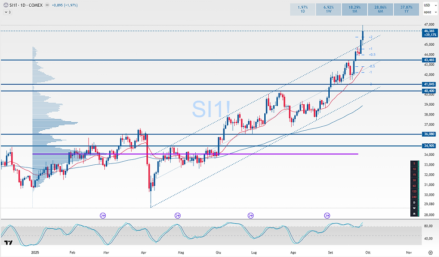This screenshot has width=439, height=257.
Task: Click the 10 minute timeframe cell
Action: (x=414, y=169)
